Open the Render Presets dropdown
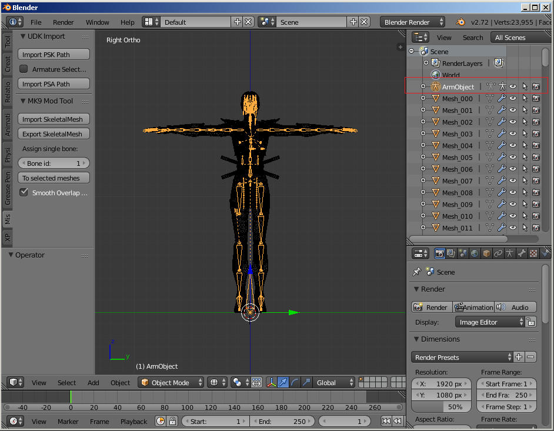Image resolution: width=554 pixels, height=431 pixels. coord(462,357)
